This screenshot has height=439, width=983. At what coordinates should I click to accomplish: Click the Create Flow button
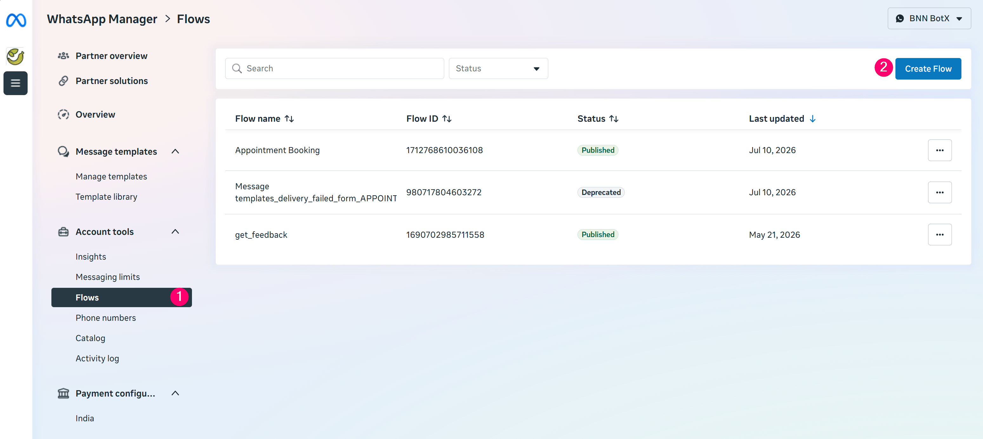pos(928,68)
